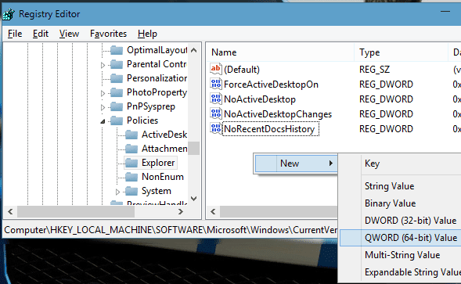Select the NoActiveDesktop value name
The image size is (461, 284).
tap(260, 99)
